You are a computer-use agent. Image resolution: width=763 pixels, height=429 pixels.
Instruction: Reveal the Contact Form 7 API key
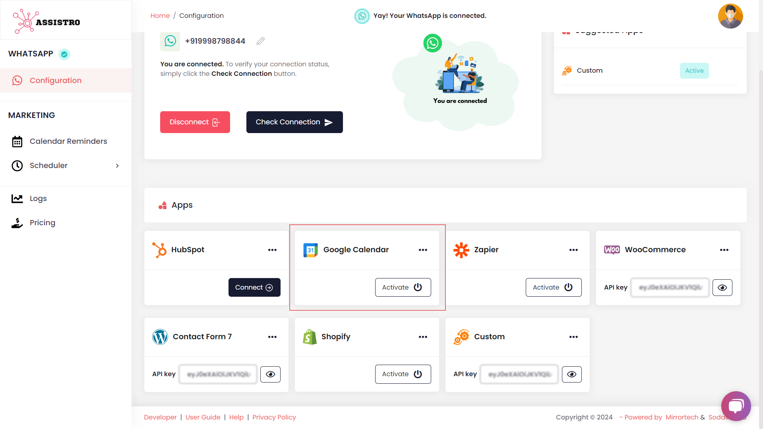tap(270, 374)
